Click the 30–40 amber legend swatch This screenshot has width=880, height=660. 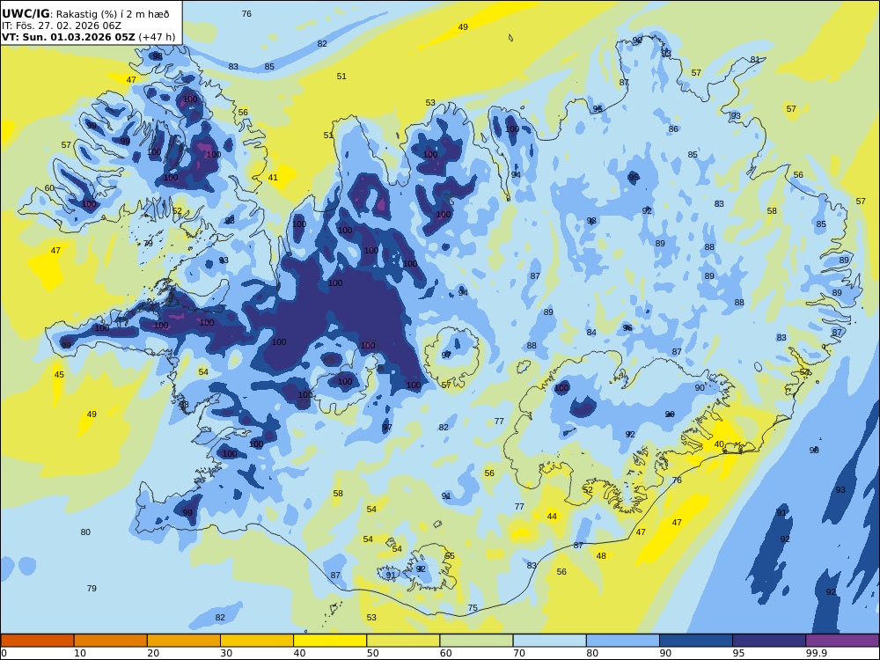point(257,641)
